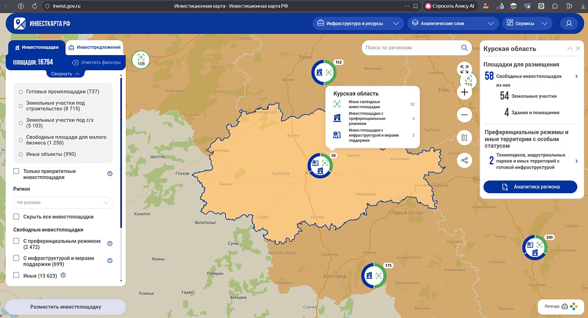The image size is (588, 318).
Task: Open the Регион selector dropdown
Action: [63, 202]
